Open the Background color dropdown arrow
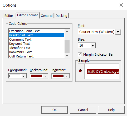The width and height of the screenshot is (127, 116). (45, 76)
